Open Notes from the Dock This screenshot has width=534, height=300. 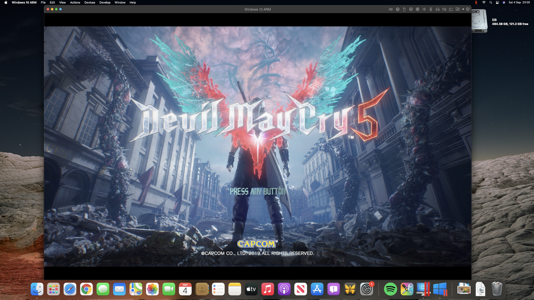click(x=235, y=289)
